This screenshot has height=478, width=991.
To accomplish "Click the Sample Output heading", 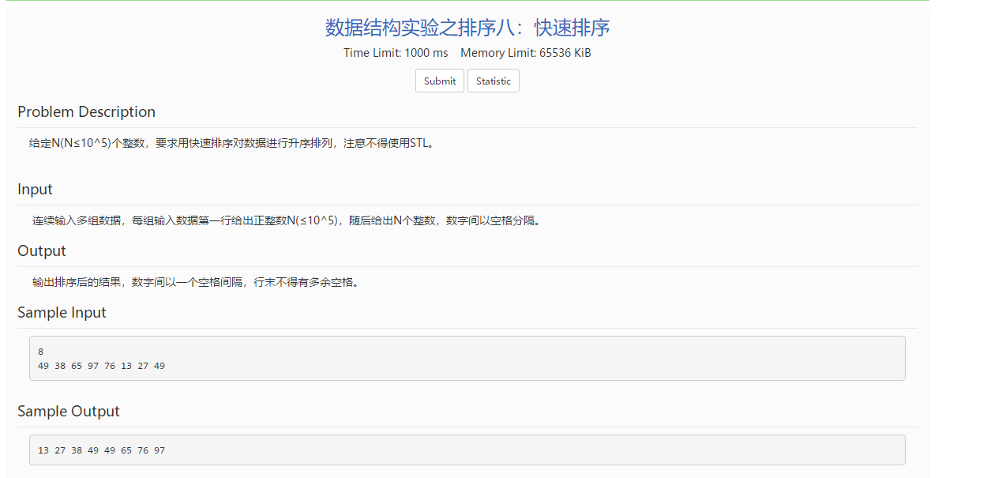I will pyautogui.click(x=69, y=411).
